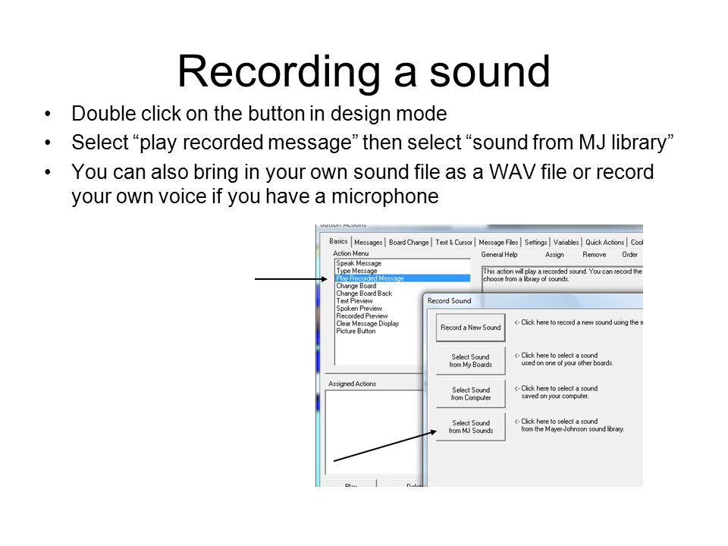Click the action description help text box

coord(562,278)
